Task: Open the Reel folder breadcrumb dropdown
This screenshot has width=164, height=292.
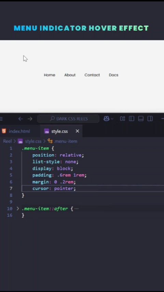Action: (x=7, y=141)
